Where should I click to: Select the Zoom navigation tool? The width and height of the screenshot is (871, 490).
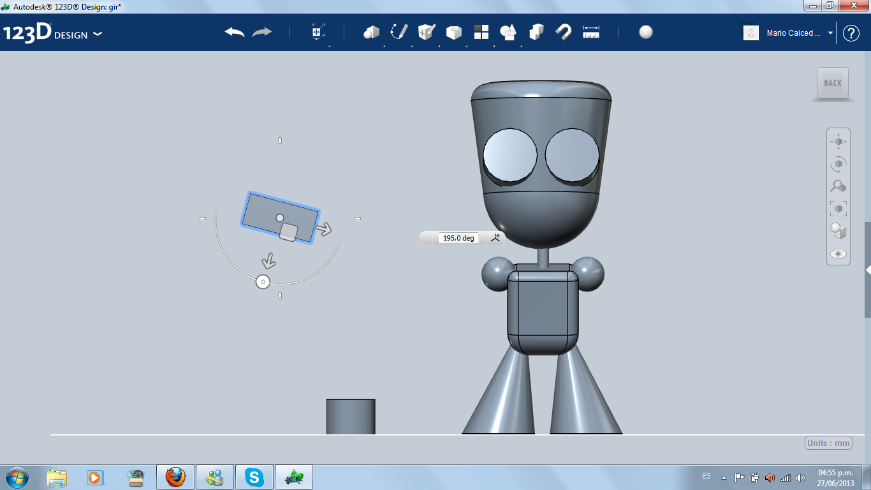pos(838,186)
